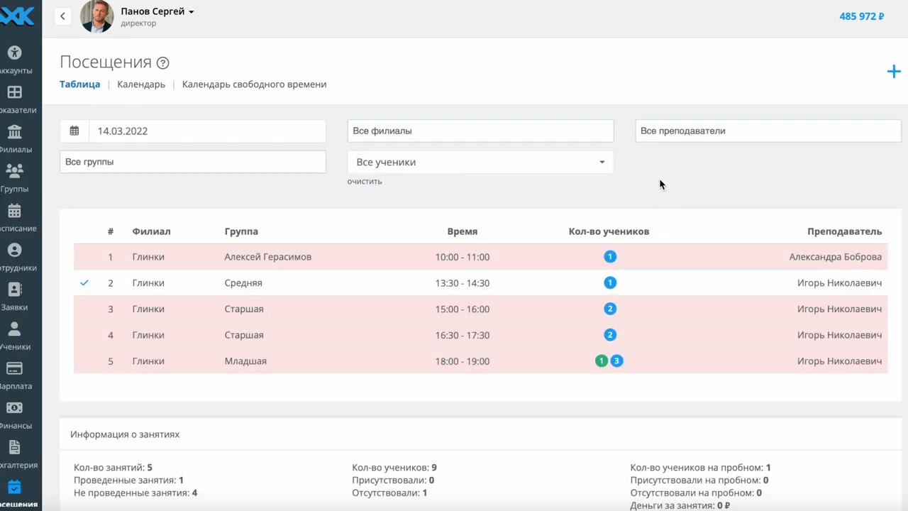Screen dimensions: 908x511
Task: Open the Панов Сергей user dropdown
Action: coord(157,11)
